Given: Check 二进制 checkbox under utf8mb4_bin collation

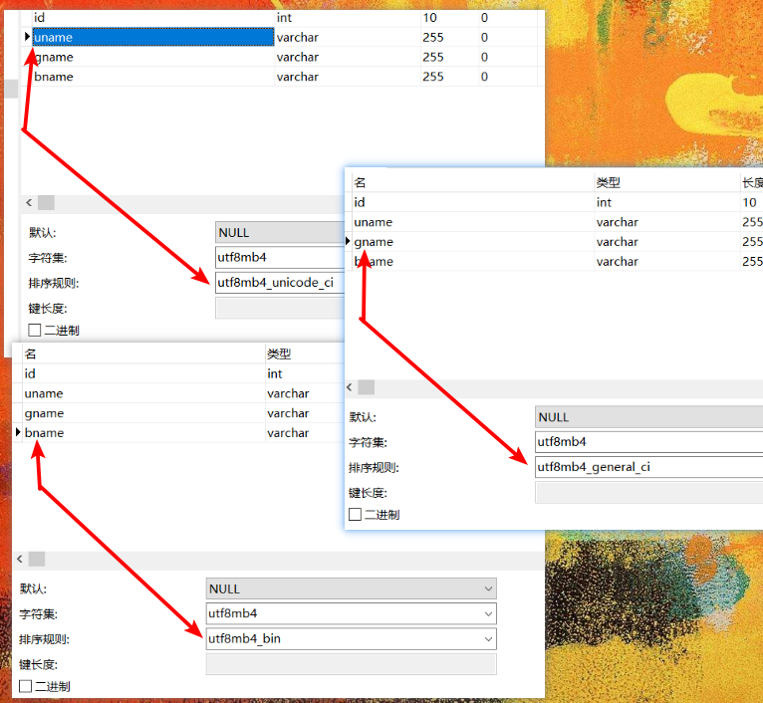Looking at the screenshot, I should coord(26,686).
